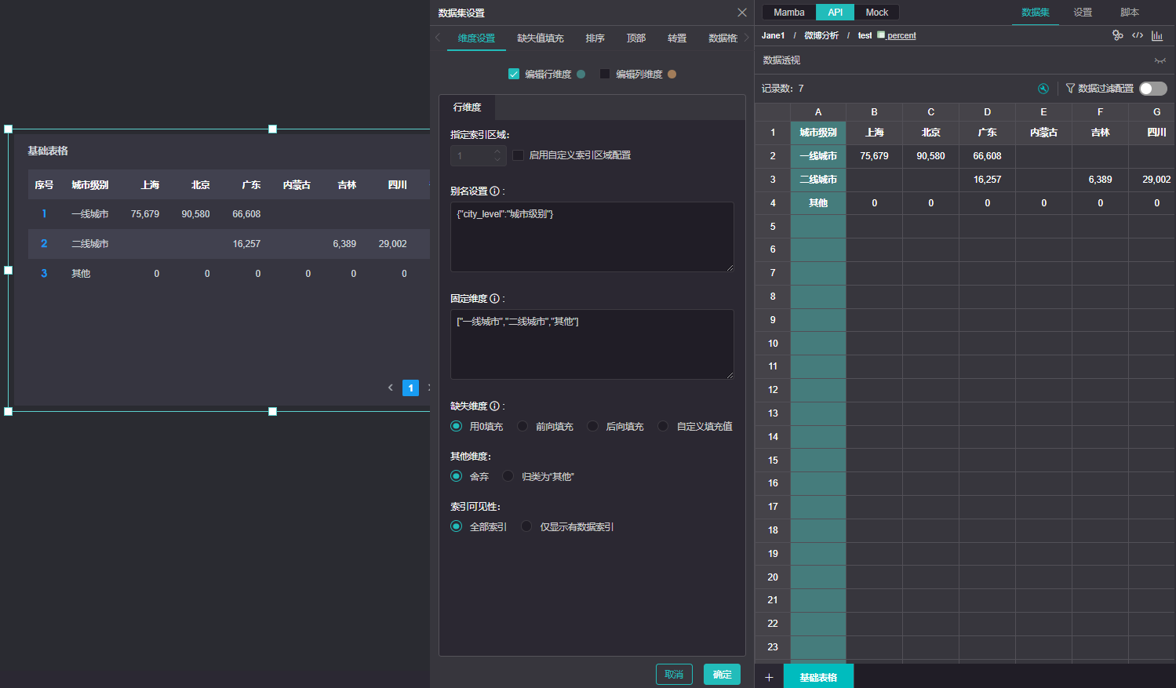Viewport: 1176px width, 688px height.
Task: Select column header D in spreadsheet
Action: pyautogui.click(x=987, y=112)
